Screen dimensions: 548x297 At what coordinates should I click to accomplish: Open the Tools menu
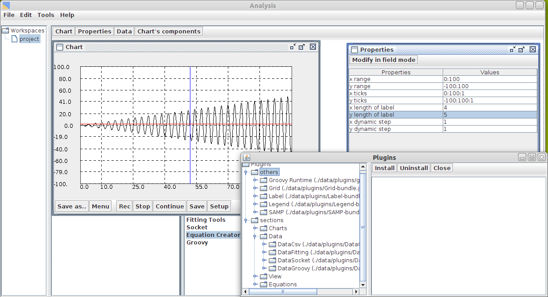coord(45,15)
